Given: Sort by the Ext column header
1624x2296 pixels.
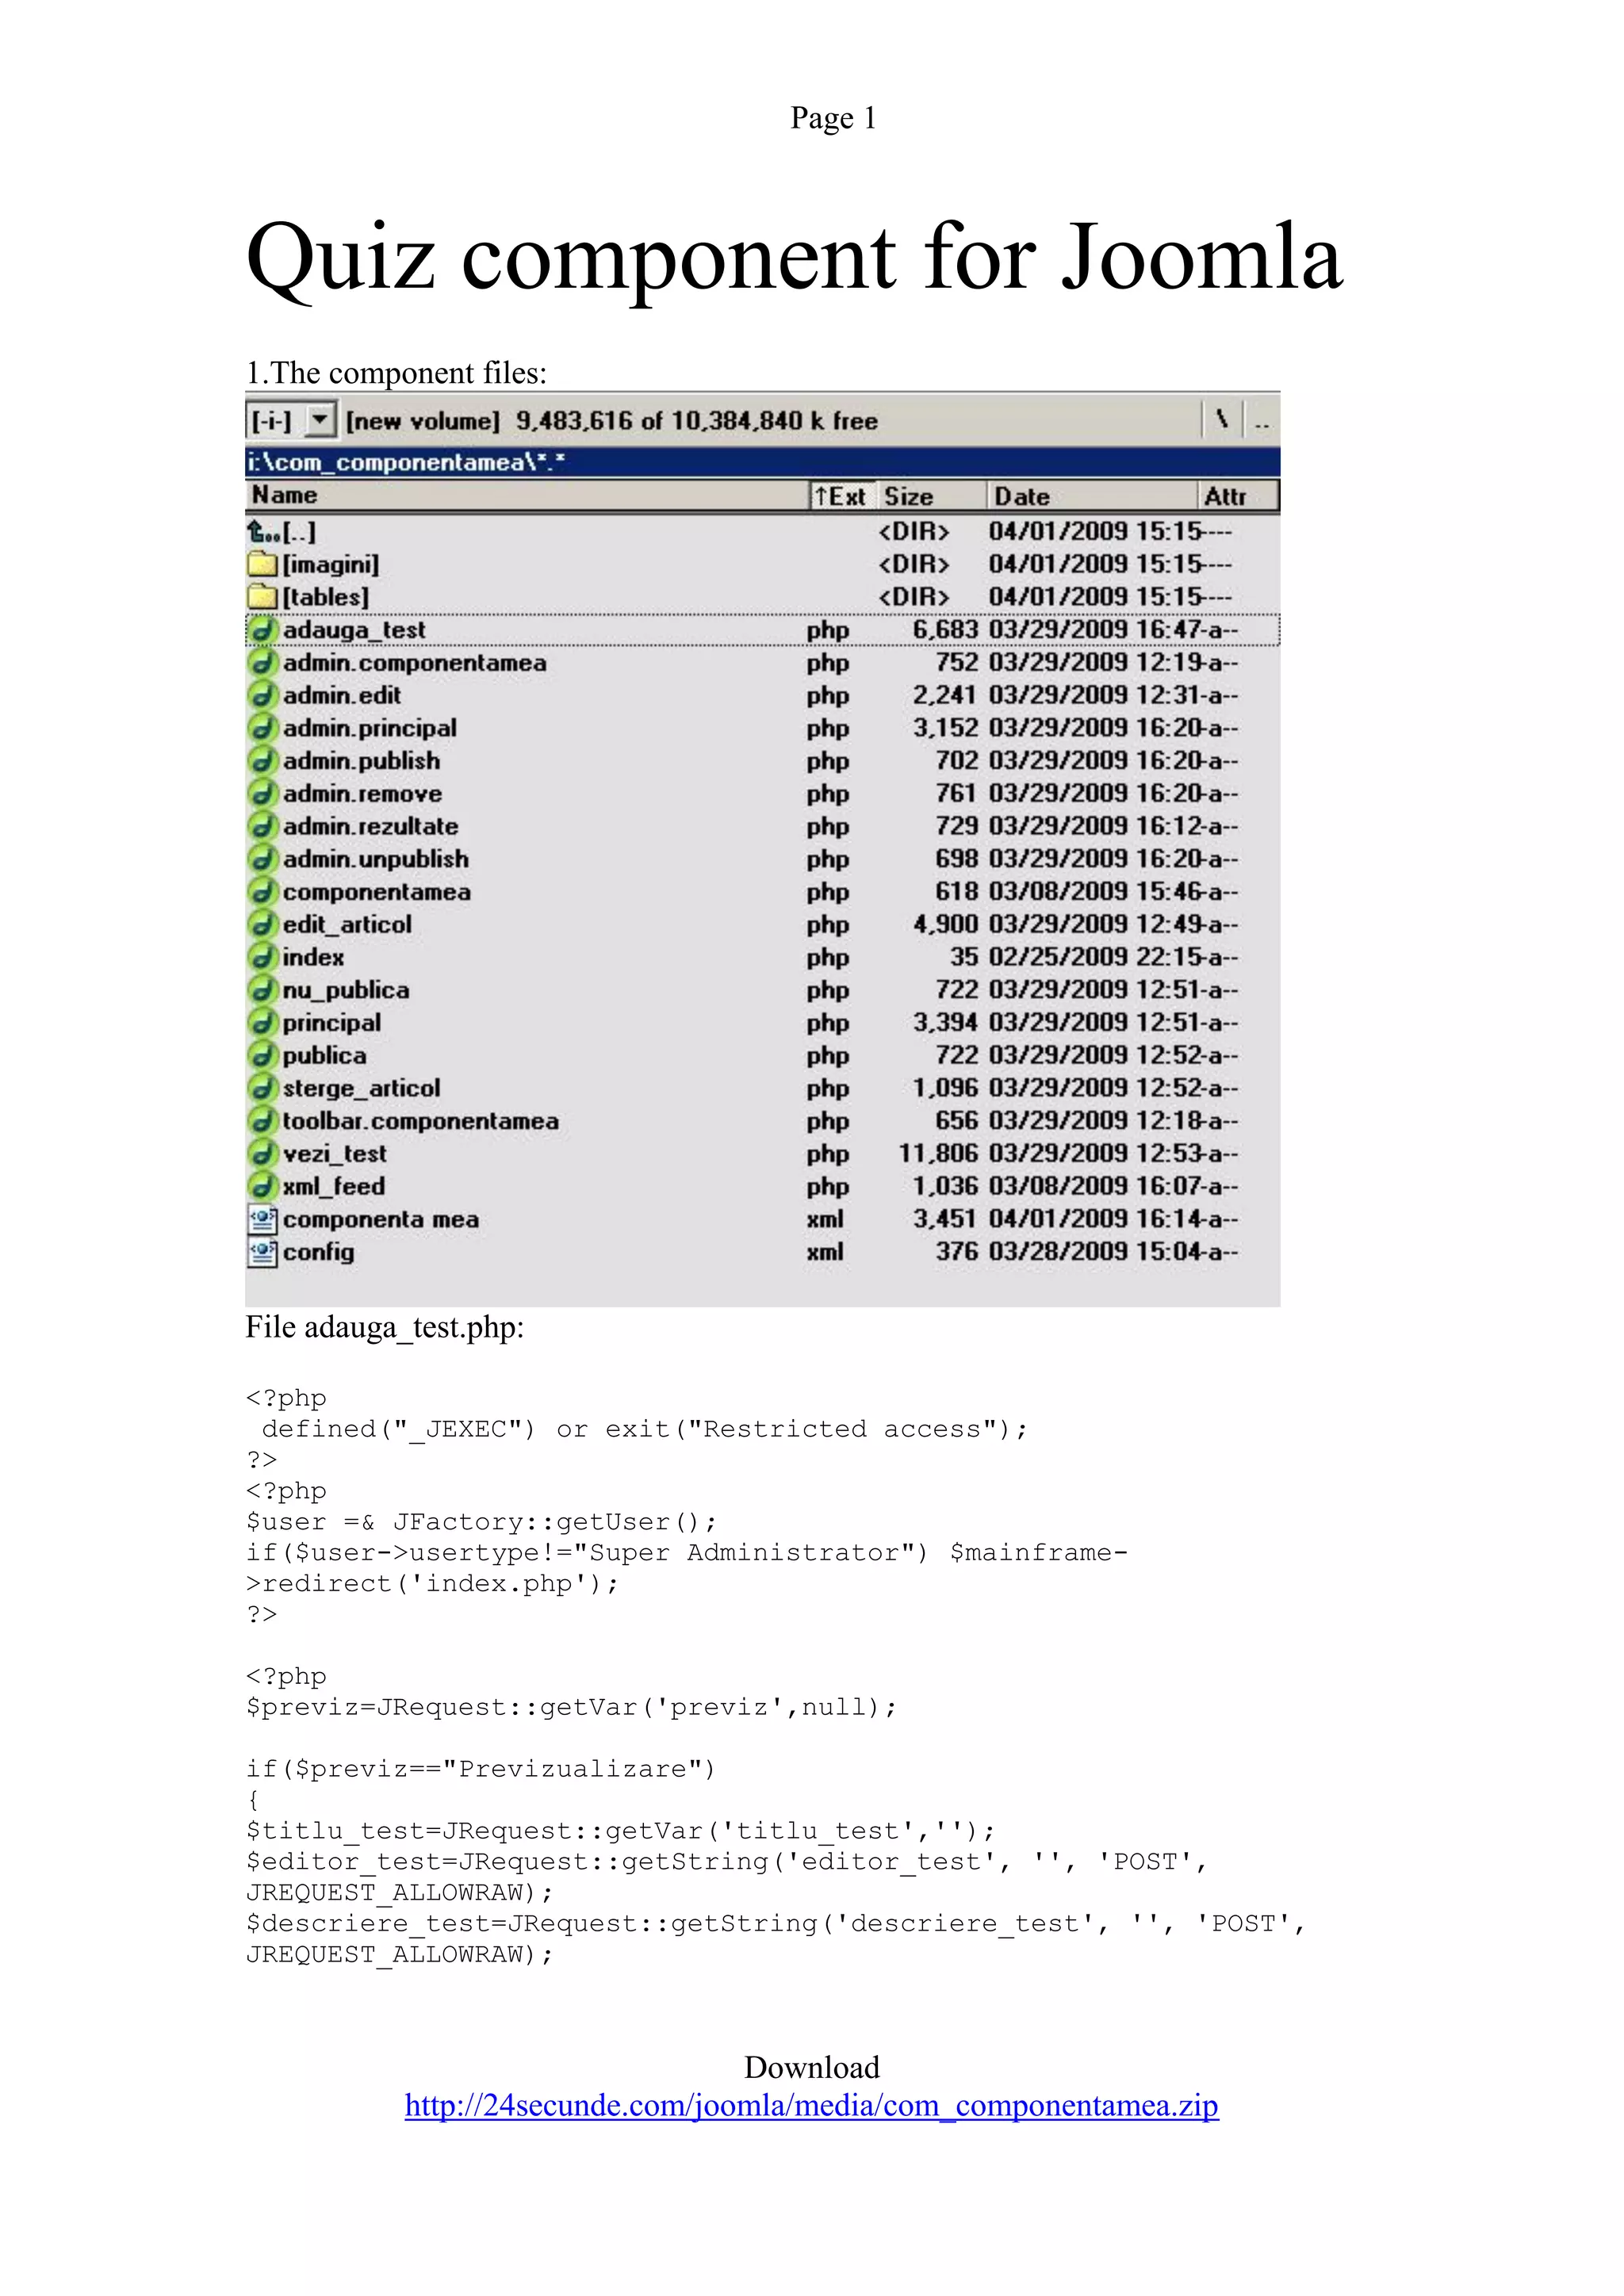Looking at the screenshot, I should (842, 496).
